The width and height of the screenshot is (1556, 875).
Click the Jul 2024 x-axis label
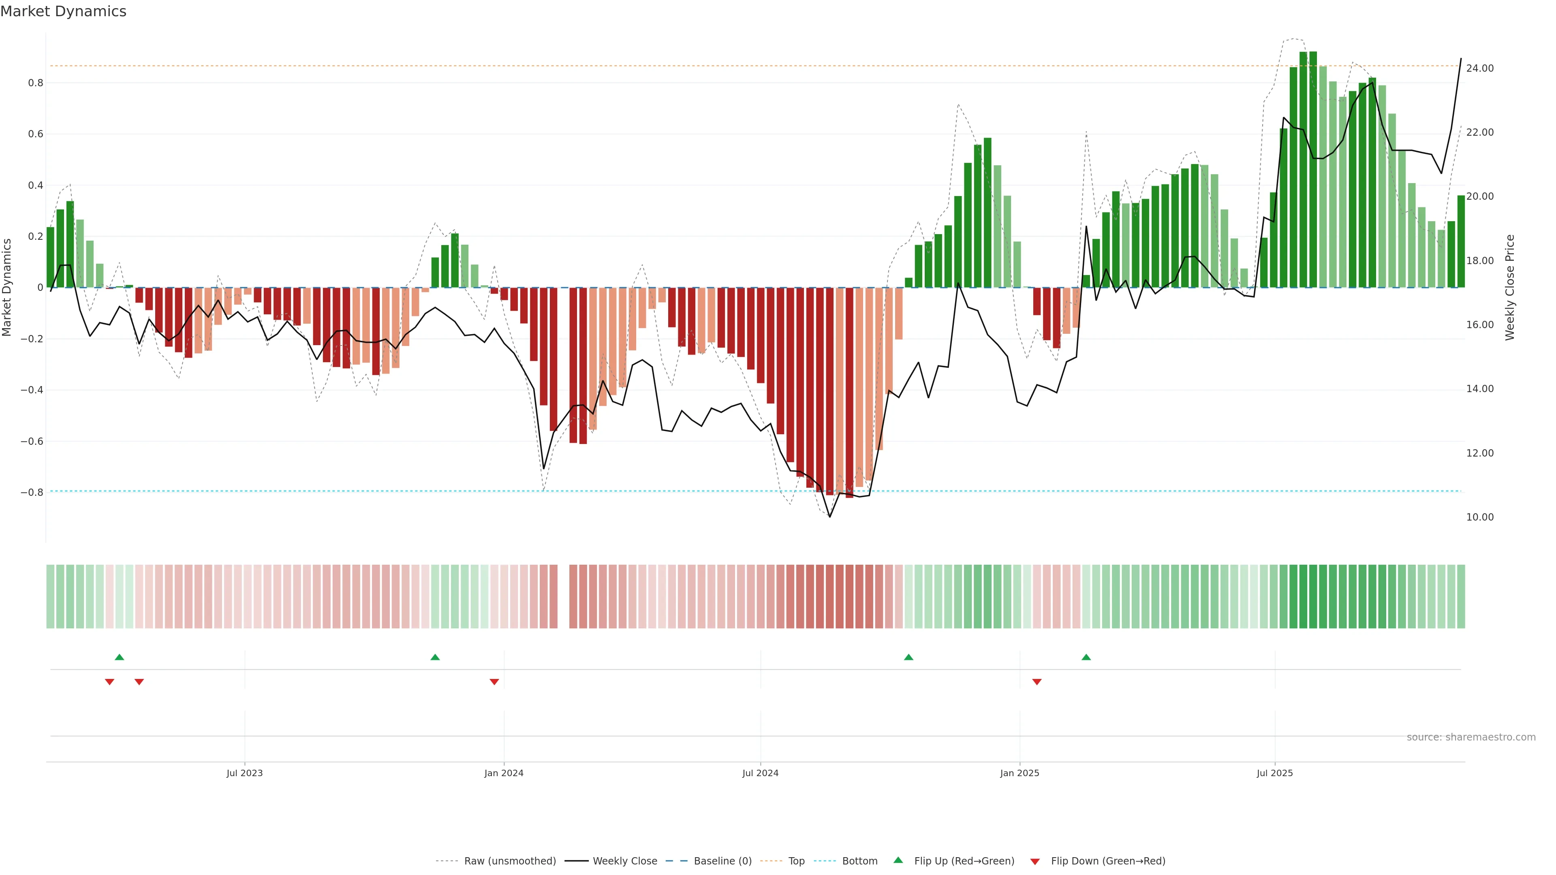(760, 773)
